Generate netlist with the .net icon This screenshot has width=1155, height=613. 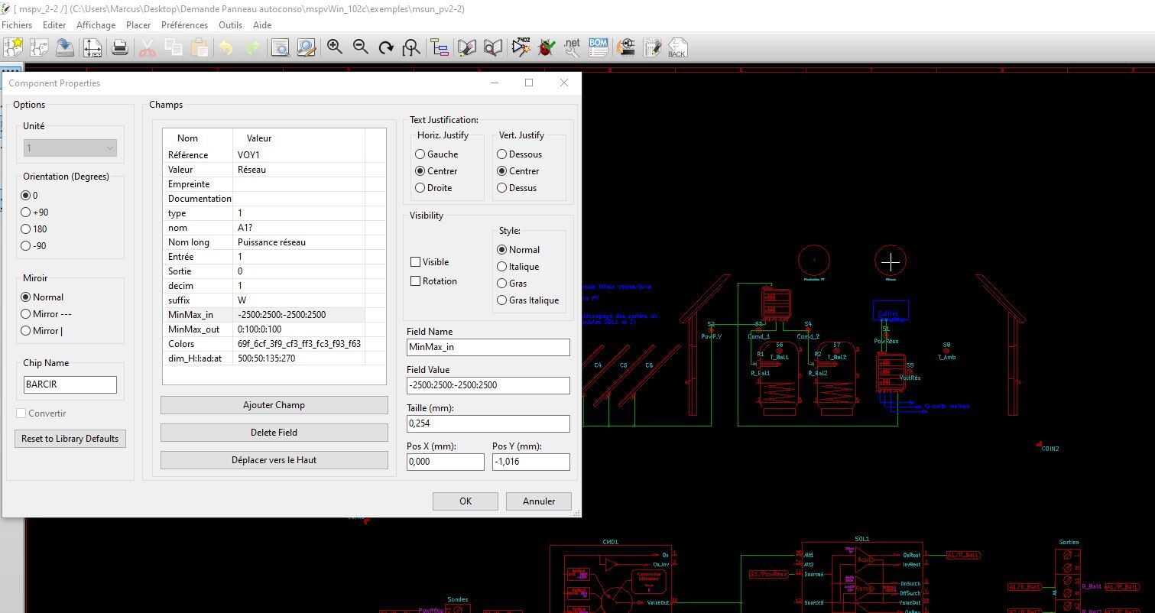pyautogui.click(x=572, y=47)
